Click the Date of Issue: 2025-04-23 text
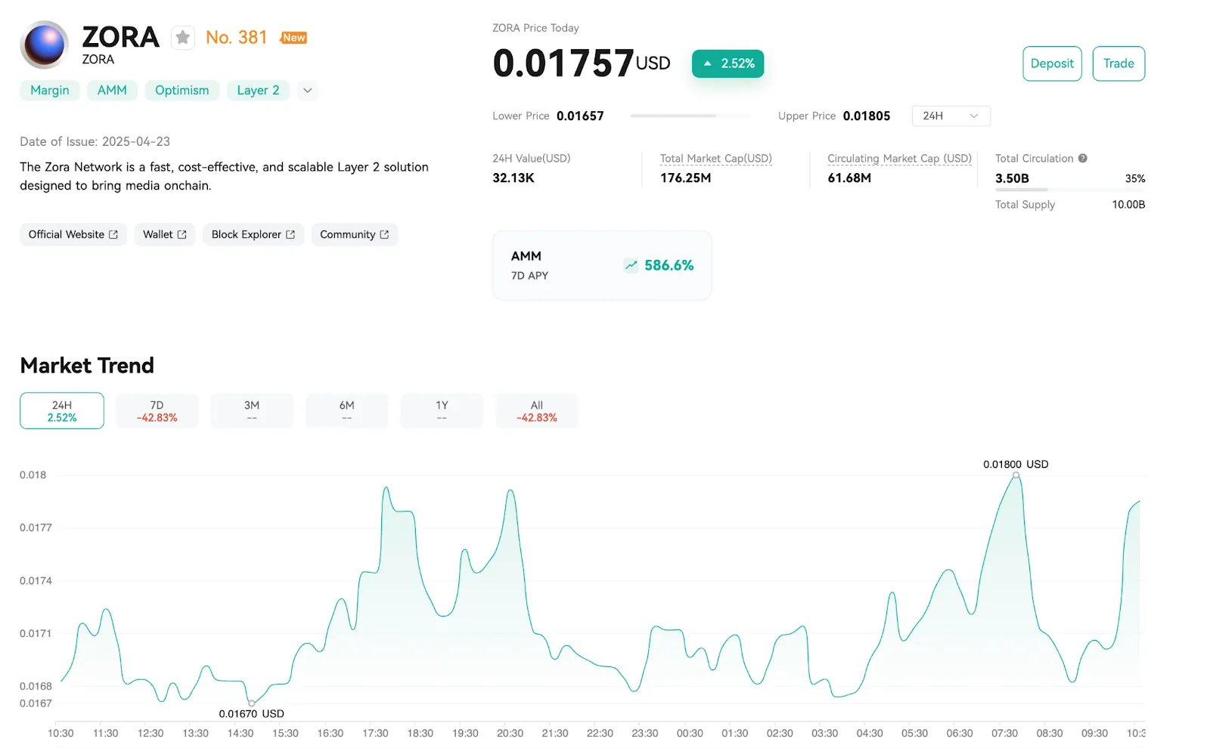This screenshot has height=748, width=1210. click(95, 142)
